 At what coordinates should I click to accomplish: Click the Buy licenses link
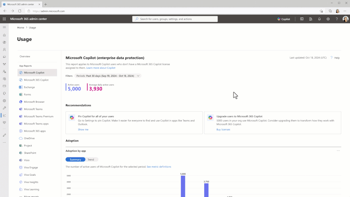223,130
